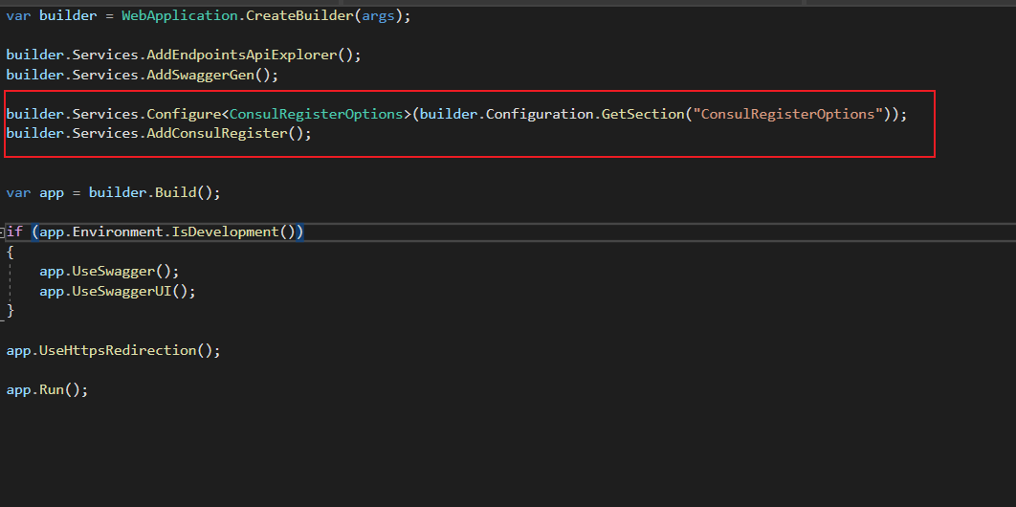This screenshot has height=507, width=1016.
Task: Click the var keyword on the app declaration
Action: pos(18,192)
